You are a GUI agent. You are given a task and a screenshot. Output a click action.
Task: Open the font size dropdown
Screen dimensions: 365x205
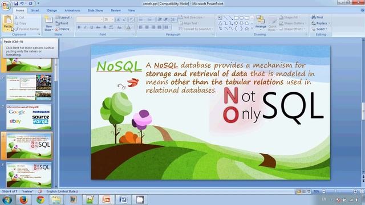[x=112, y=19]
